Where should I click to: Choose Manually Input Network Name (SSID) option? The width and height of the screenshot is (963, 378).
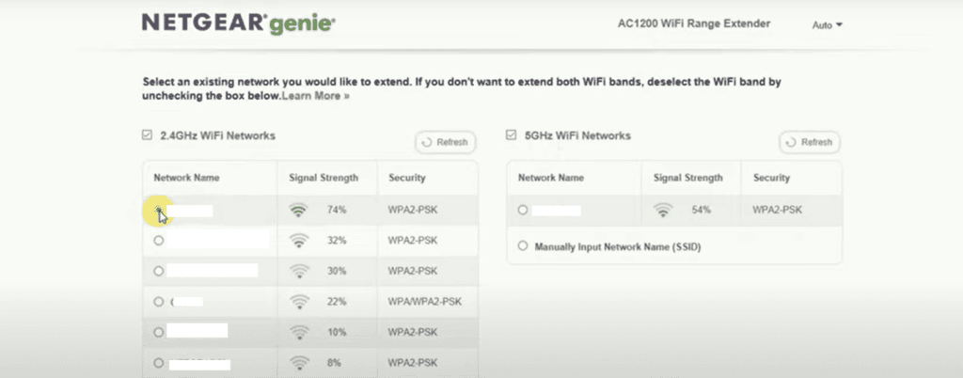click(523, 246)
